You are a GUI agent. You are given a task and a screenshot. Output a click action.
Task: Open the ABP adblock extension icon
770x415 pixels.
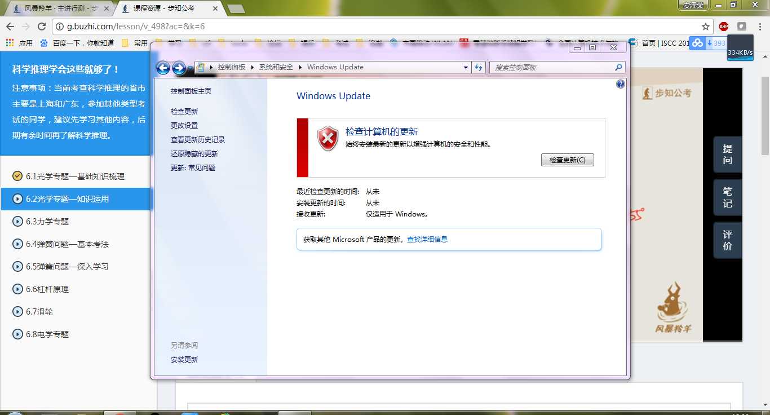724,27
